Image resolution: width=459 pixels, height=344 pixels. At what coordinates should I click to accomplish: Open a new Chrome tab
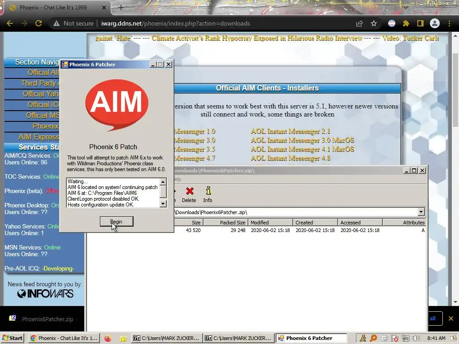tap(121, 8)
